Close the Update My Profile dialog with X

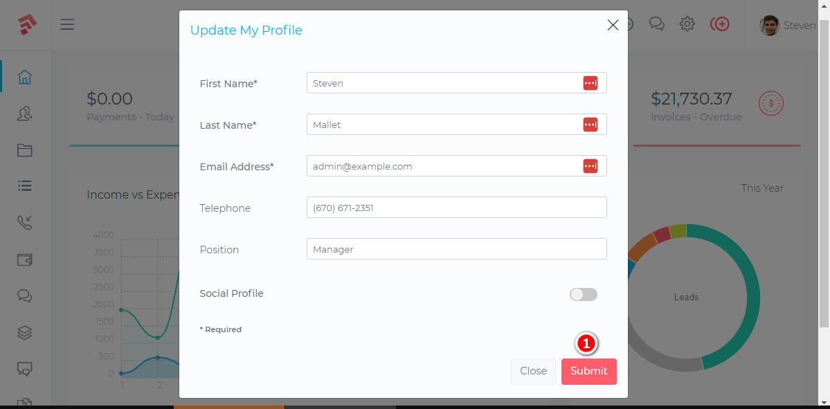(613, 26)
